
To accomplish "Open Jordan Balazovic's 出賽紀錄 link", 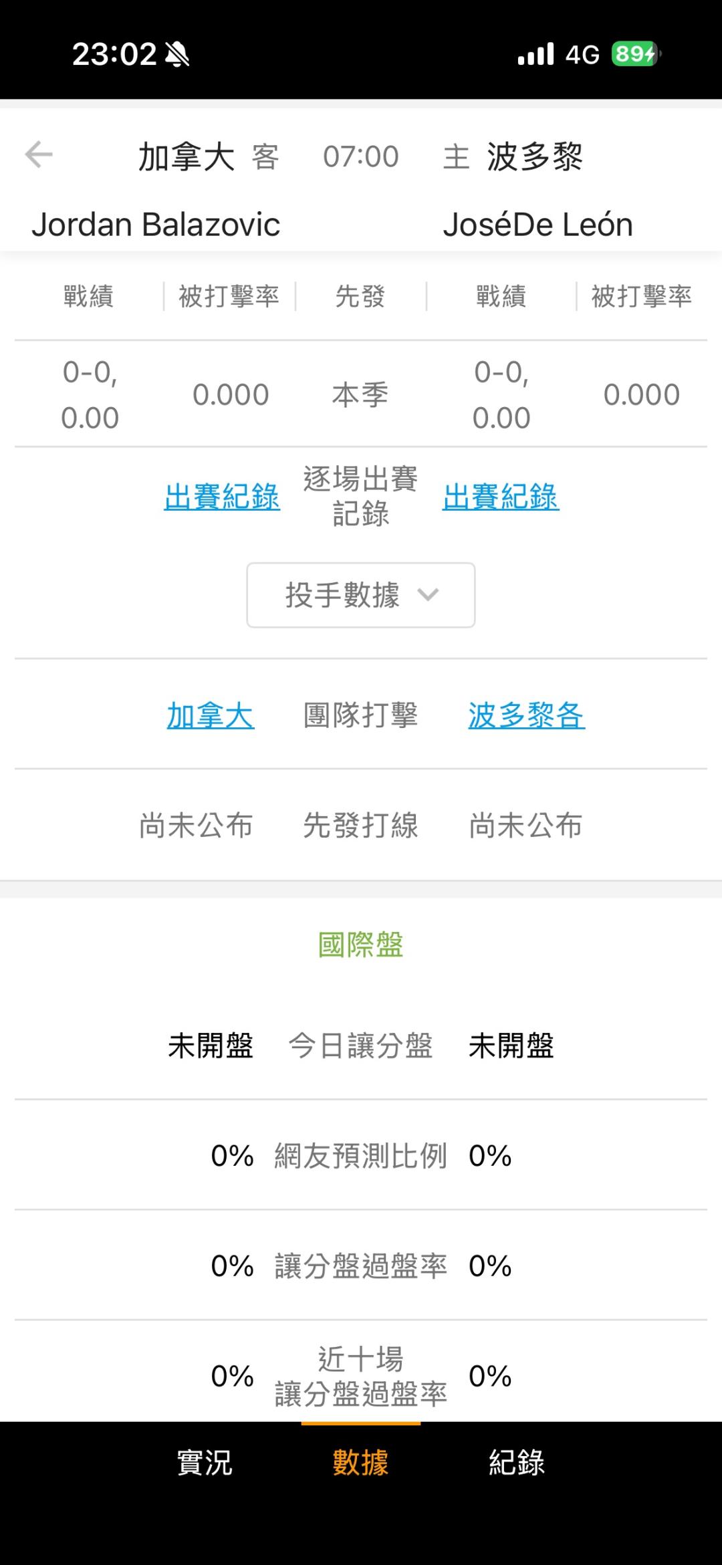I will pyautogui.click(x=222, y=497).
